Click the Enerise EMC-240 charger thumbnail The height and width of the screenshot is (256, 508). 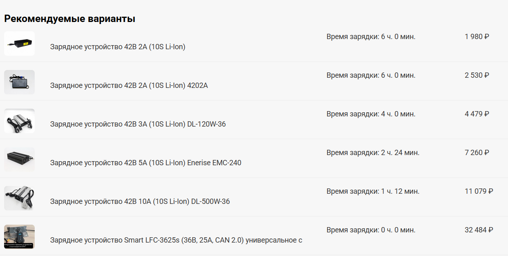tap(19, 159)
